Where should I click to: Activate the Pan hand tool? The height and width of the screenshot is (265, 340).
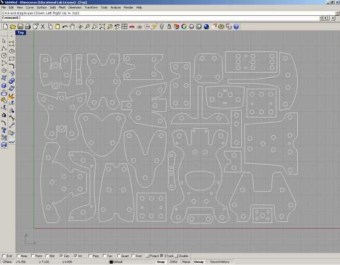pos(72,27)
